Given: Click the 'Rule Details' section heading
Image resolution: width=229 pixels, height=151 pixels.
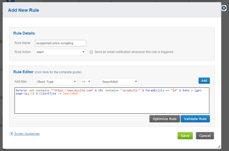Looking at the screenshot, I should point(24,33).
